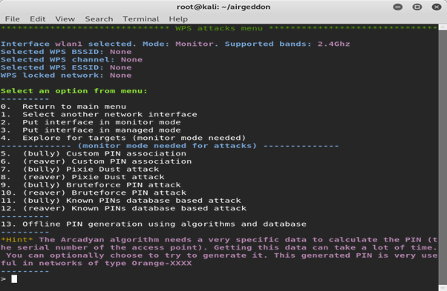This screenshot has height=291, width=447.
Task: Open the Terminal menu
Action: 141,19
